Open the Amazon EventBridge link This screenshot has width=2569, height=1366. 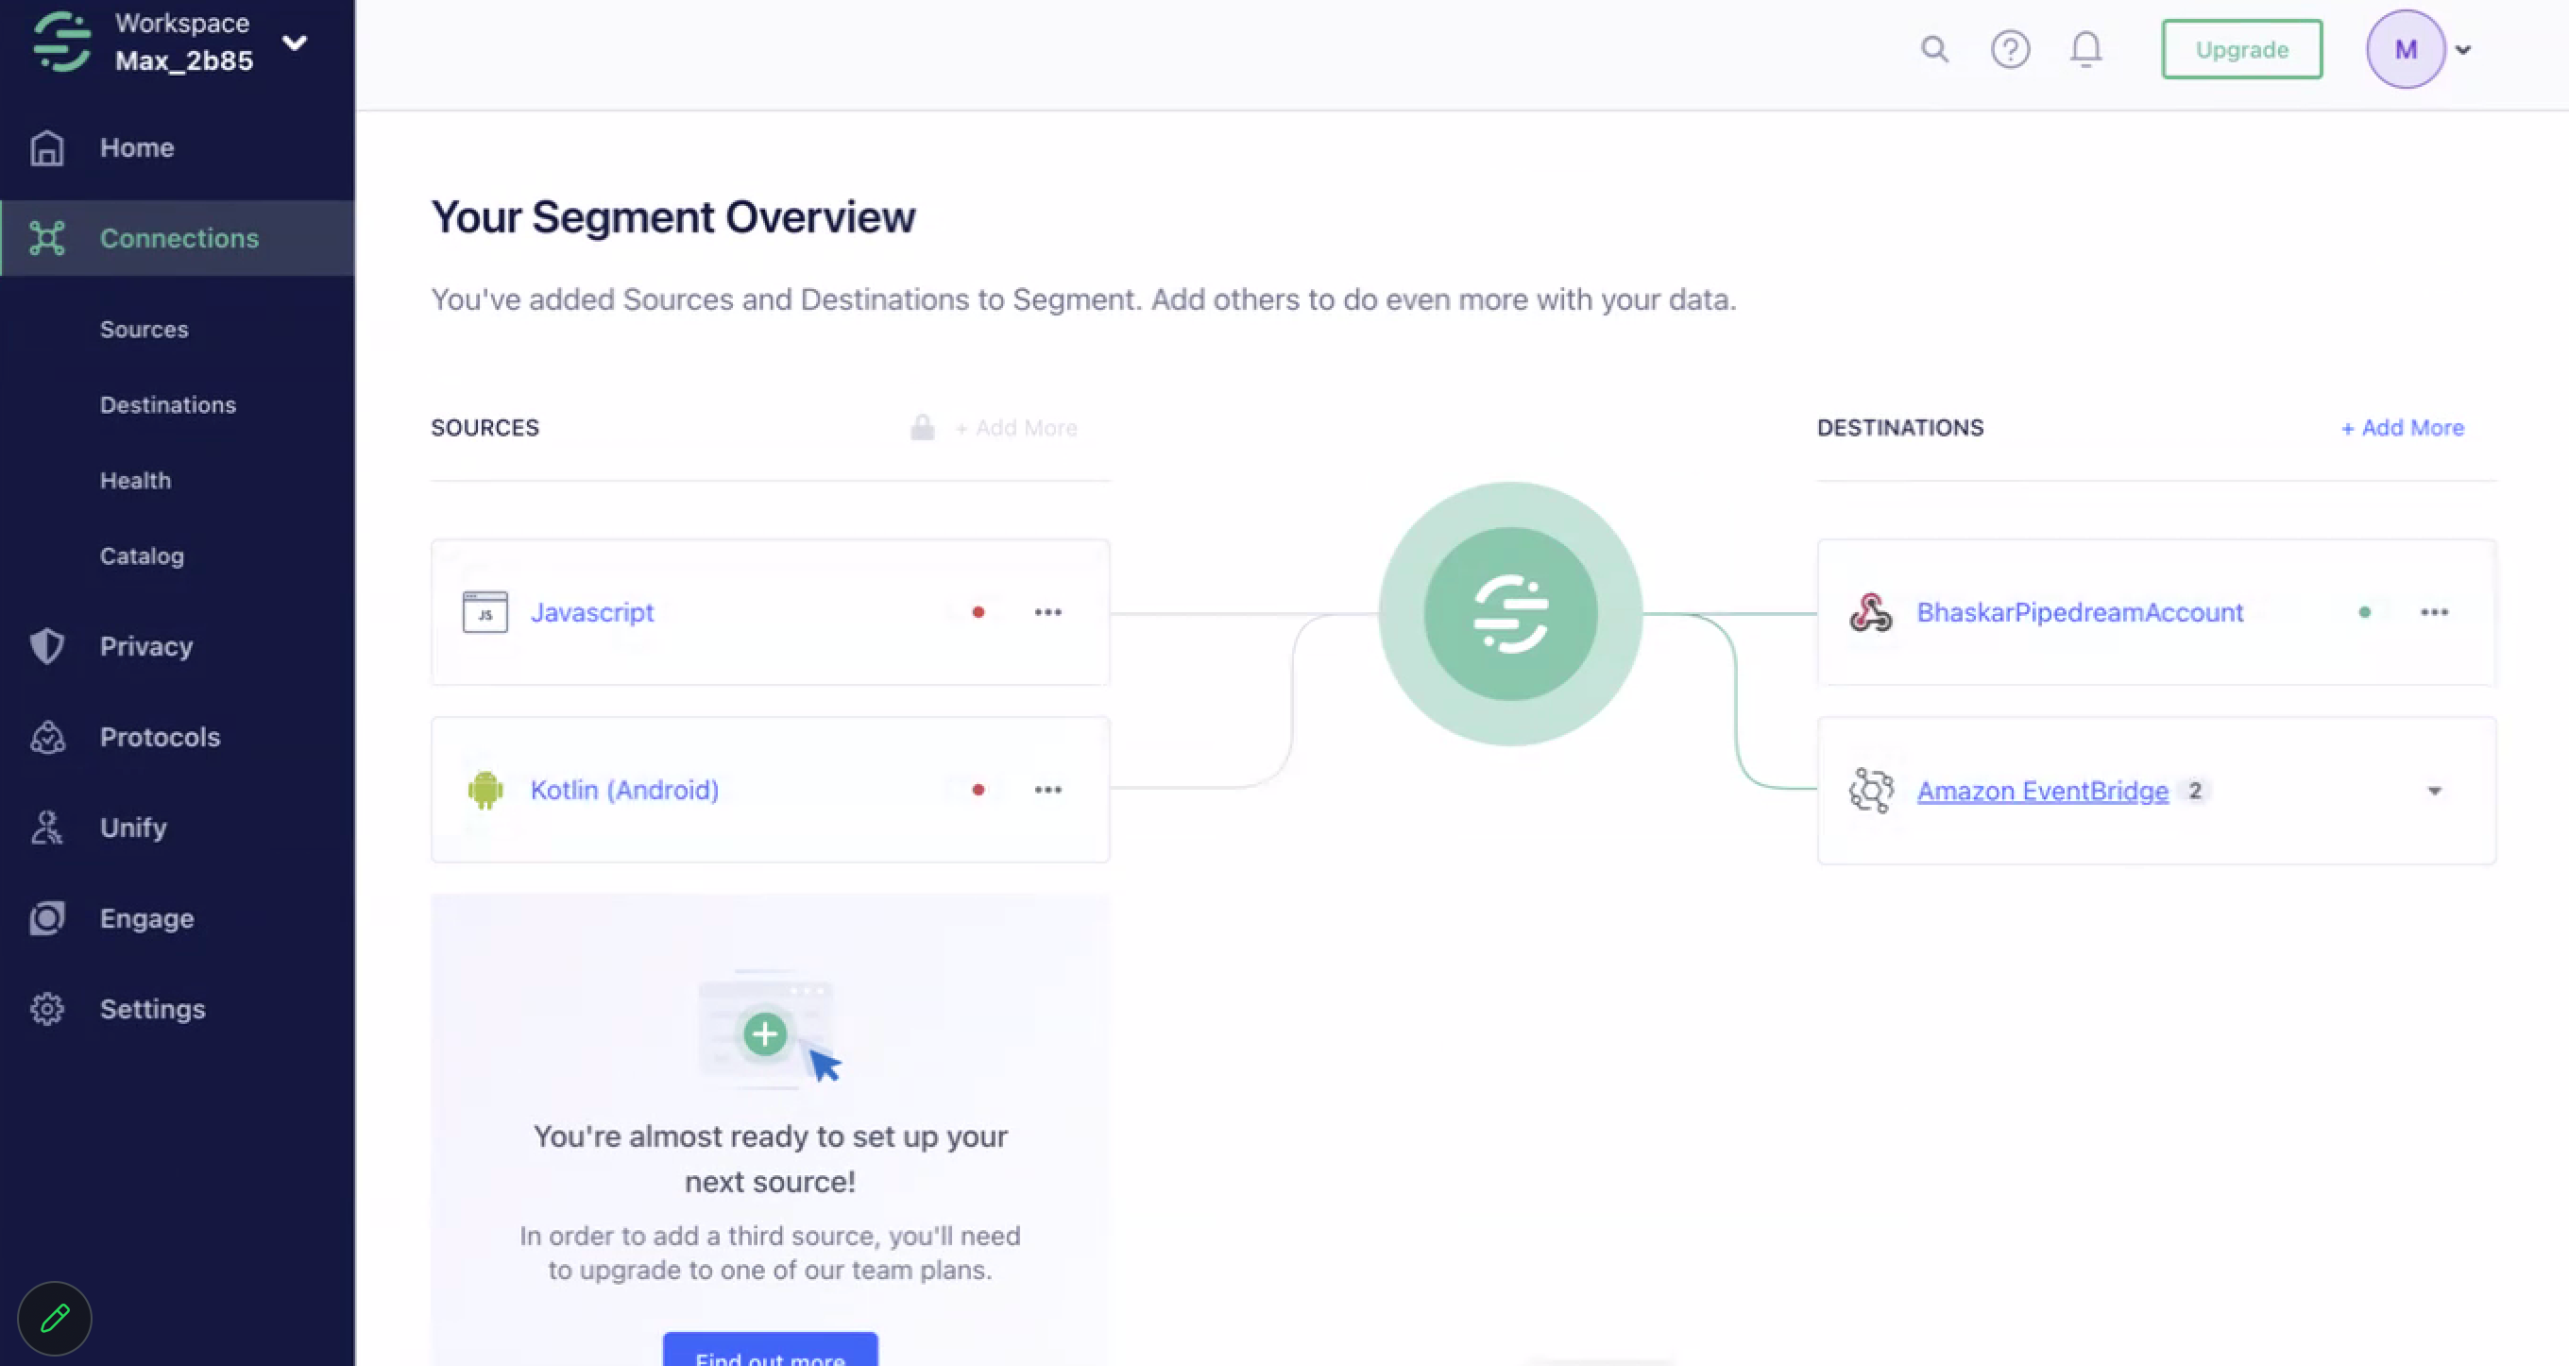pos(2042,791)
